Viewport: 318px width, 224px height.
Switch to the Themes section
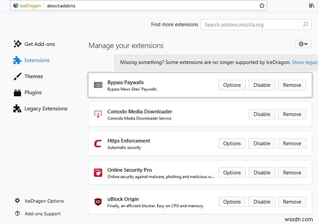click(x=34, y=76)
